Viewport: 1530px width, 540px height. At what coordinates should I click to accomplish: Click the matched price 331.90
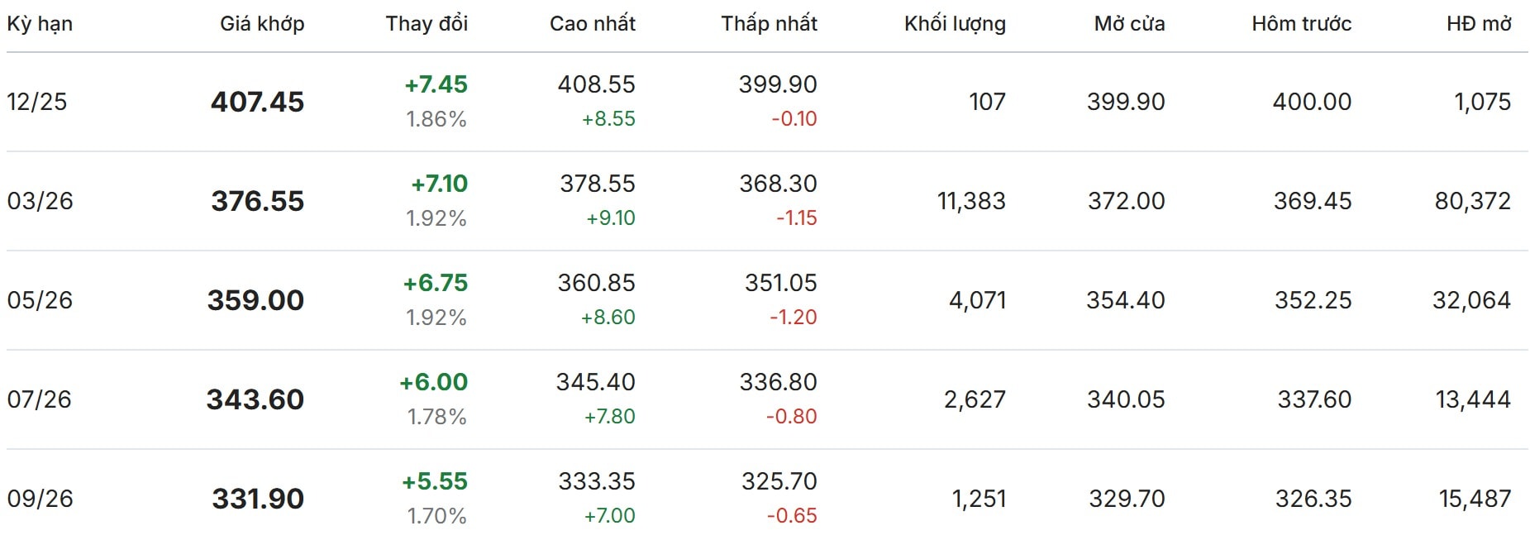click(x=258, y=499)
